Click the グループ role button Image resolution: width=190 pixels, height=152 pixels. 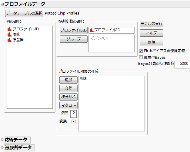(74, 39)
